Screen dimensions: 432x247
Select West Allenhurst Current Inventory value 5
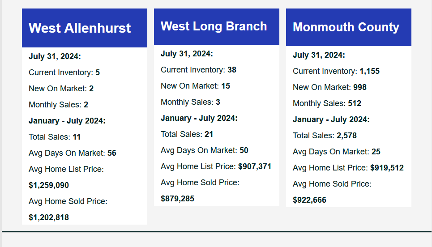[x=98, y=72]
